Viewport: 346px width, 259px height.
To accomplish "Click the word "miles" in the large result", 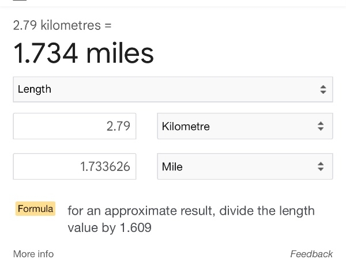I will click(120, 54).
